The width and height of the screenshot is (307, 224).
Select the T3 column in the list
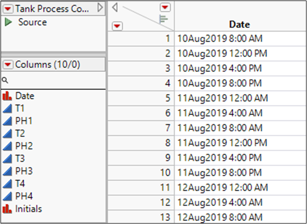(21, 158)
